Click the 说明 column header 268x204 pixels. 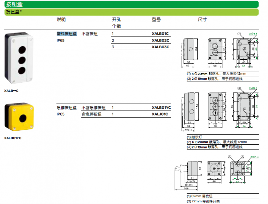click(x=61, y=20)
